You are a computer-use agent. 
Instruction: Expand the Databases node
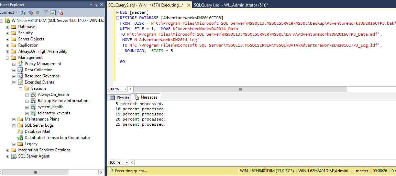click(8, 27)
